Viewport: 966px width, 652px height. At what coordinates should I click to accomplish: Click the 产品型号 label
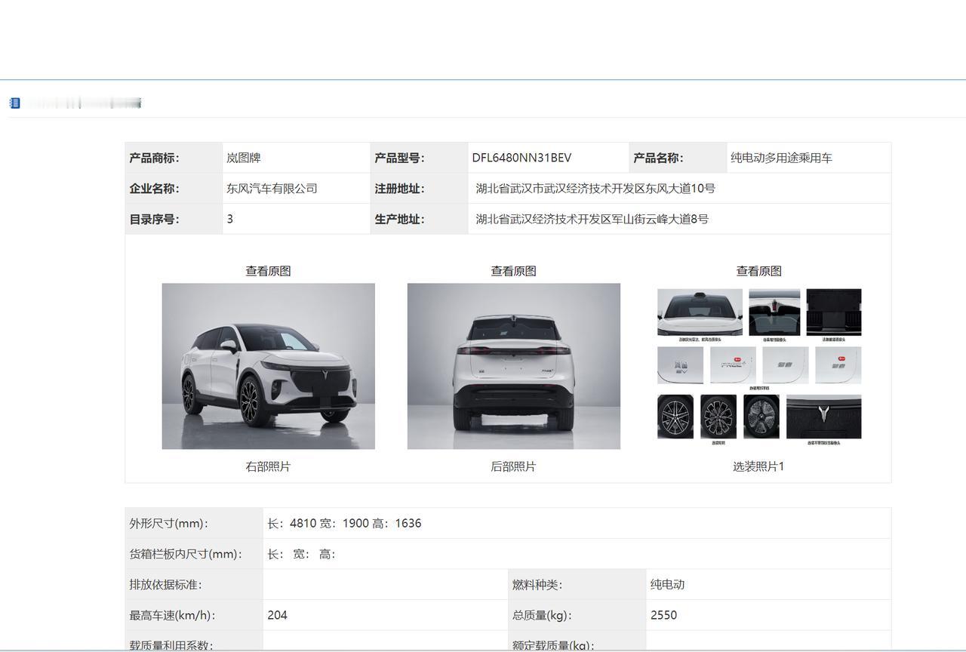tap(399, 158)
